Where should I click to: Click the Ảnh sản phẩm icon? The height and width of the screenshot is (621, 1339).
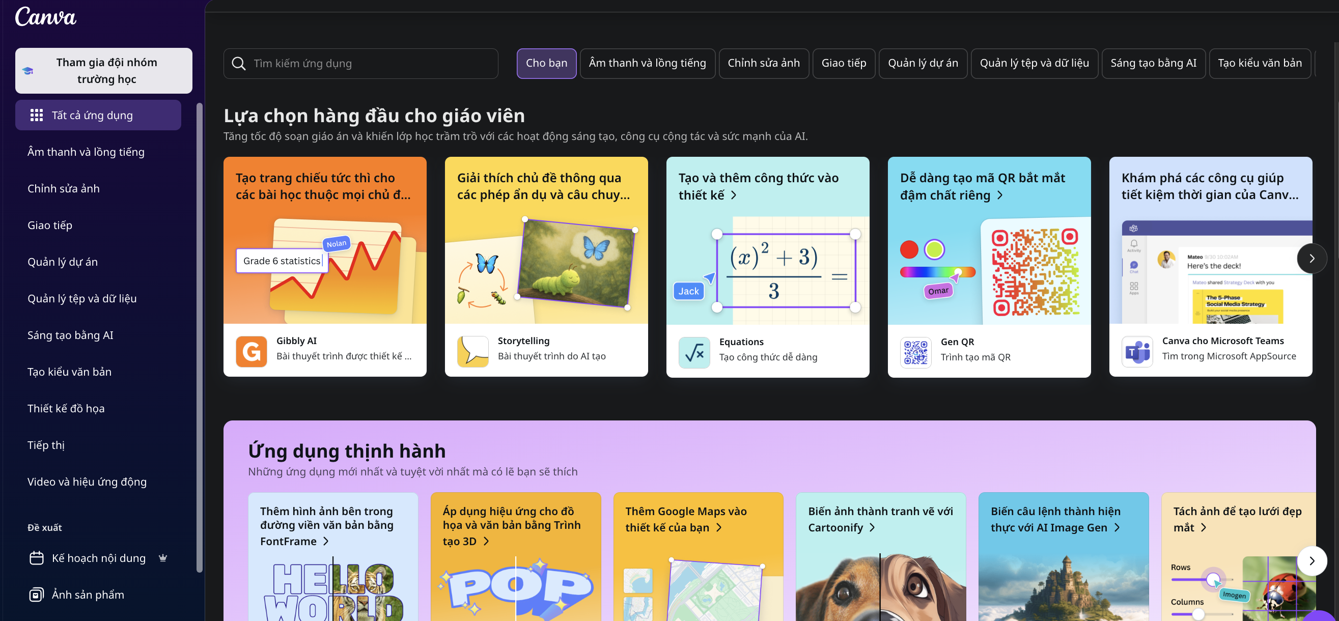point(36,594)
